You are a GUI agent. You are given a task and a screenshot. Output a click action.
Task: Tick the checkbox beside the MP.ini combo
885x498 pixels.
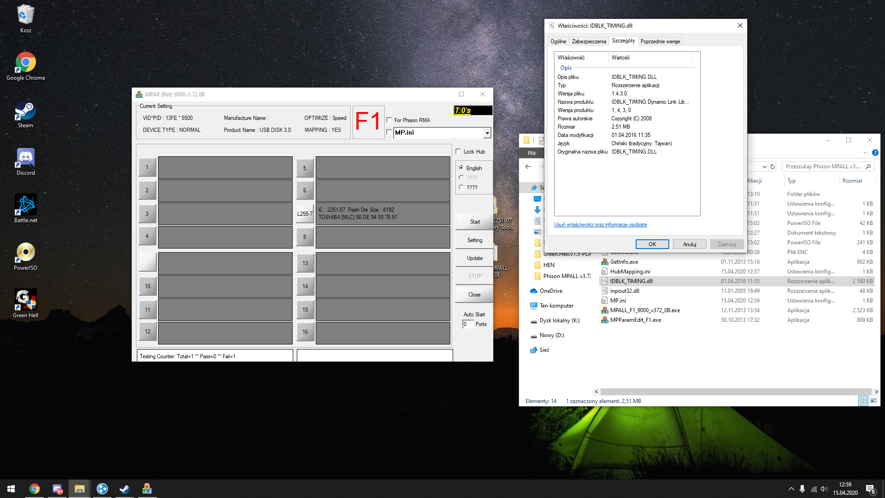(x=389, y=132)
